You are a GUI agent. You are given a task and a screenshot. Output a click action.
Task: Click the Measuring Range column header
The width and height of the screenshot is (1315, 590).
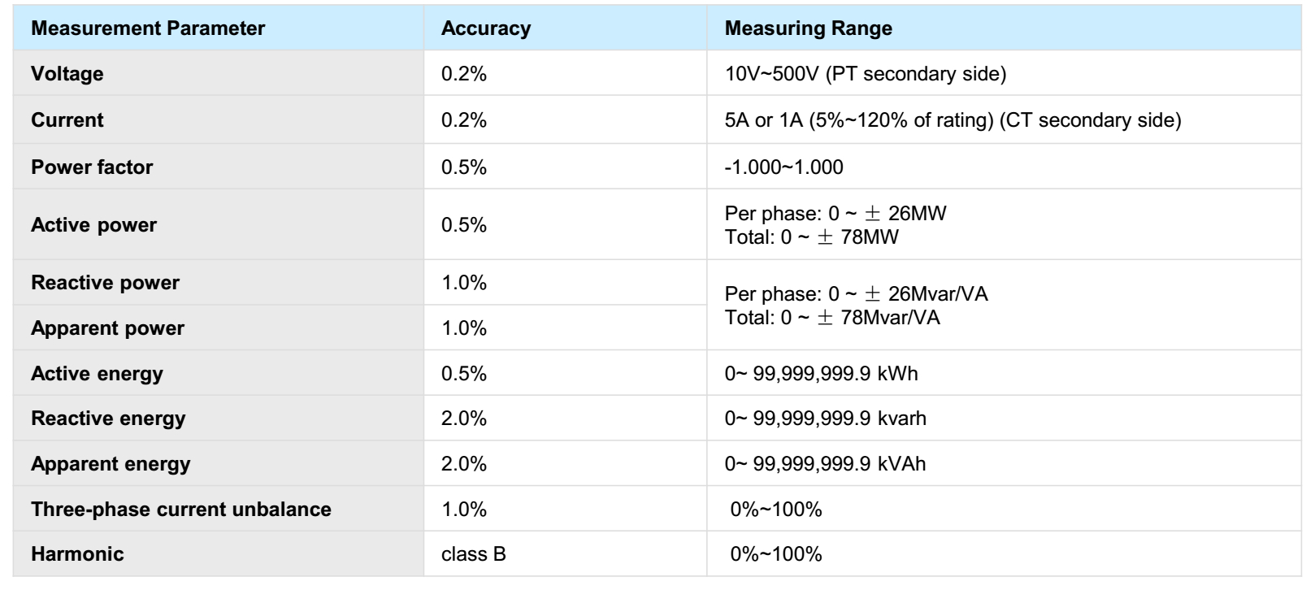(808, 28)
